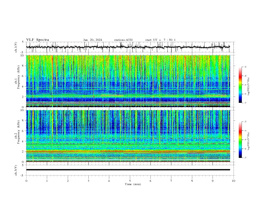Click the "-3" tick on ch.2 colorbar
This screenshot has height=203, width=263.
[x=245, y=122]
